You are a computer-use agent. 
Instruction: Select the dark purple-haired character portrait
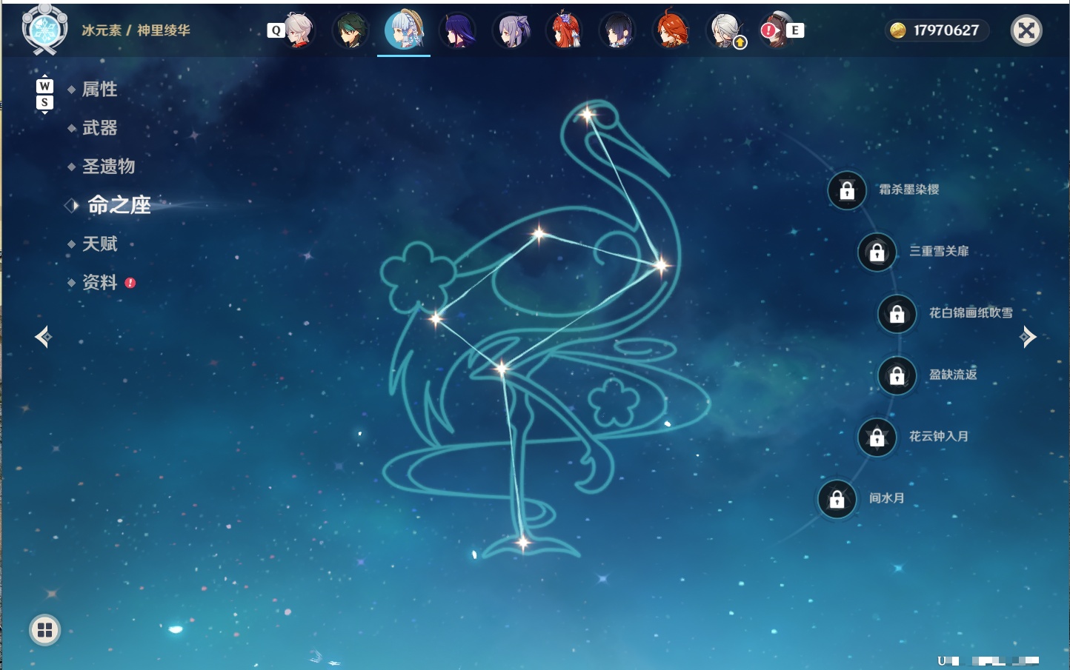click(x=457, y=30)
